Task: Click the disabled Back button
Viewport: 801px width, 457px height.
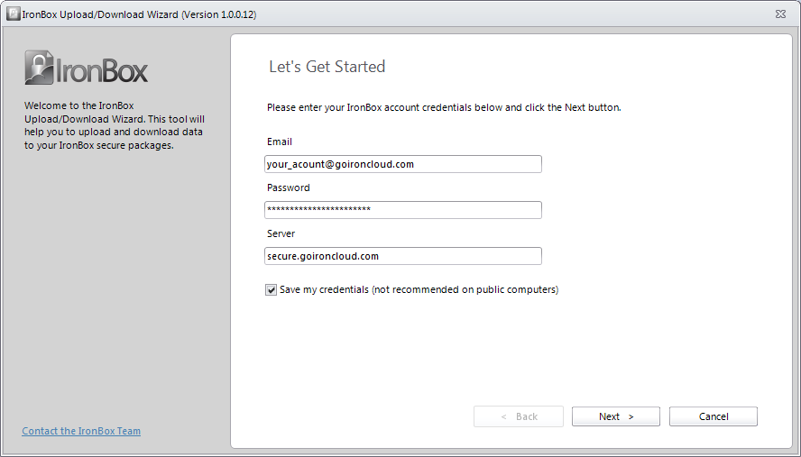Action: pos(519,416)
